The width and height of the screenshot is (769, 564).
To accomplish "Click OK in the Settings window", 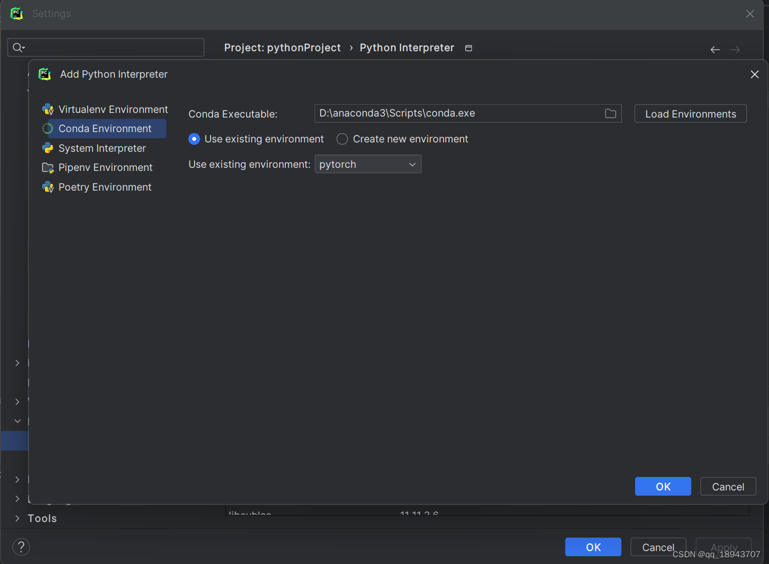I will [x=593, y=547].
